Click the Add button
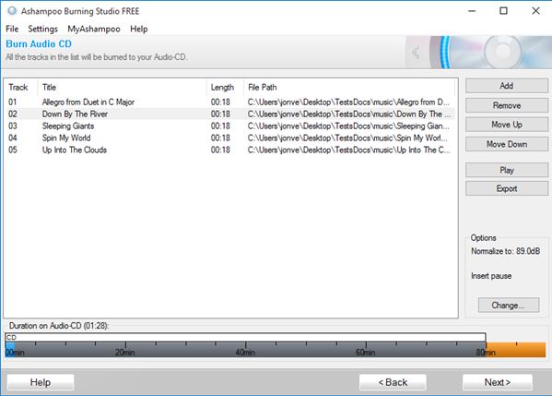The image size is (552, 396). 507,86
